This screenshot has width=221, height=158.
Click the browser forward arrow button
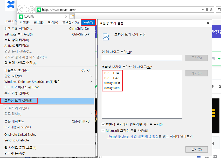tap(31, 10)
